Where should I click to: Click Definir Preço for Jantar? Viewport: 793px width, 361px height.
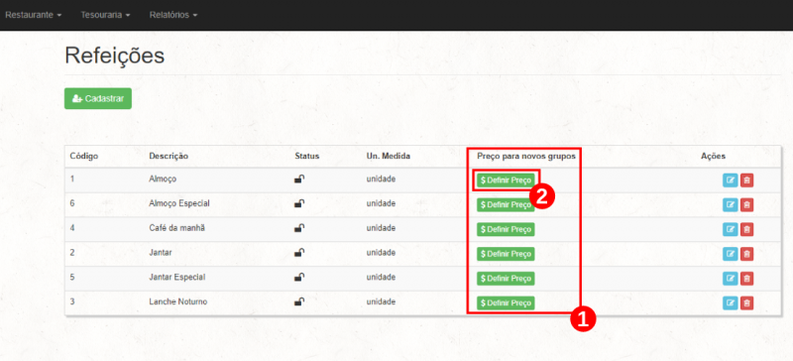point(506,254)
